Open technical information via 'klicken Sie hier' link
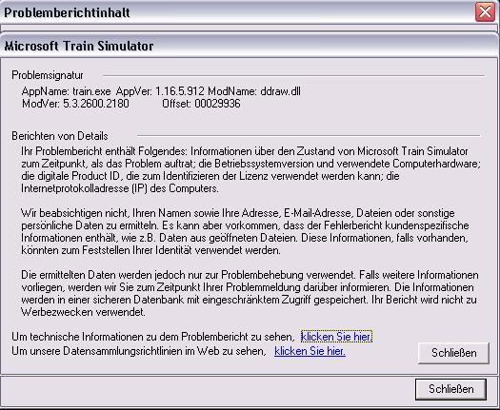Screen dimensions: 500x410 [x=336, y=337]
